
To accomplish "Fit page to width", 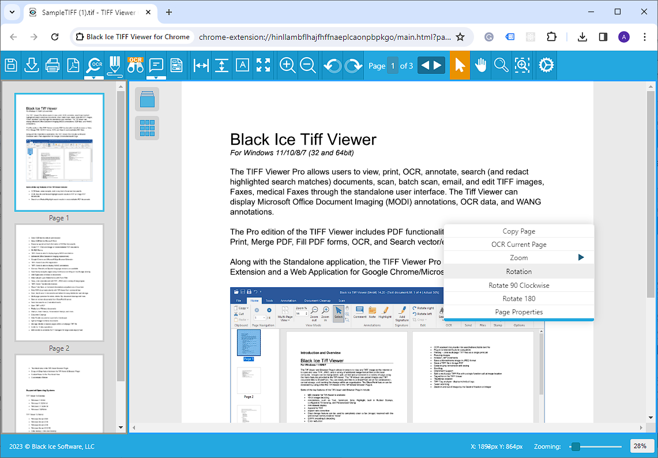I will tap(201, 65).
